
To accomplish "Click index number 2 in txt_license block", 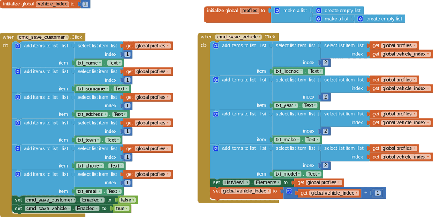I will click(x=325, y=63).
